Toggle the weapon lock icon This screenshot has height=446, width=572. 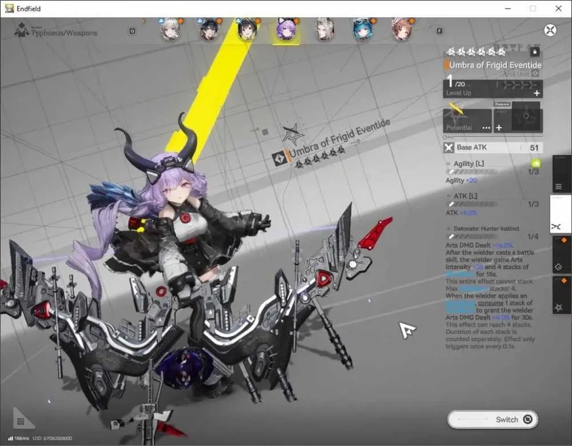pos(535,52)
